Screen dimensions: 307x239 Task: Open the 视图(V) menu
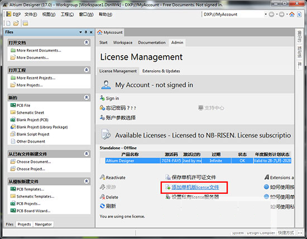(x=49, y=14)
